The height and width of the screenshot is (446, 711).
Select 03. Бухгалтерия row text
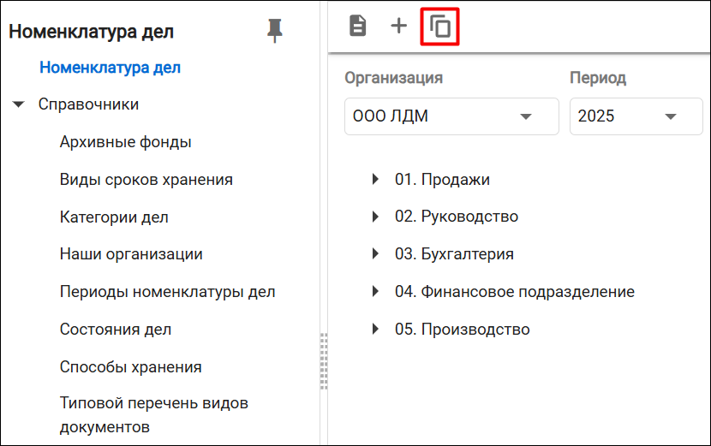(x=454, y=254)
